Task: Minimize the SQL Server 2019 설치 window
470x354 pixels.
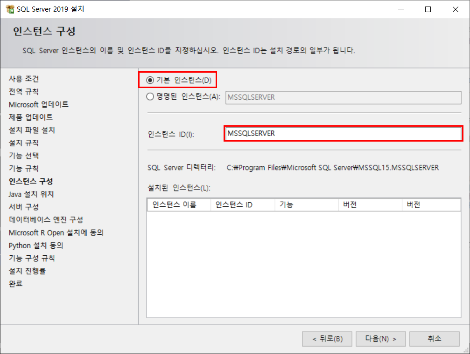Action: coord(401,9)
